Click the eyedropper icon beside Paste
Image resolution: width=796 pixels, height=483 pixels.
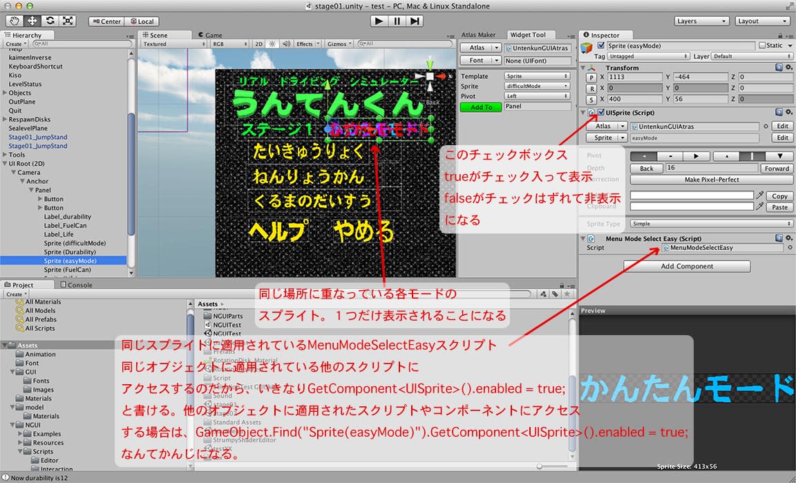(x=759, y=206)
